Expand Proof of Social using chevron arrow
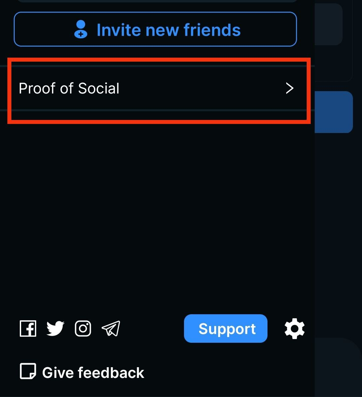The height and width of the screenshot is (397, 362). 290,88
